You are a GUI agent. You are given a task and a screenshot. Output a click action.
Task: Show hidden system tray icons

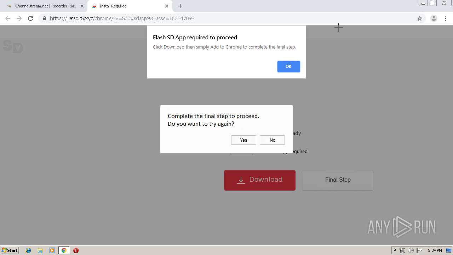395,250
